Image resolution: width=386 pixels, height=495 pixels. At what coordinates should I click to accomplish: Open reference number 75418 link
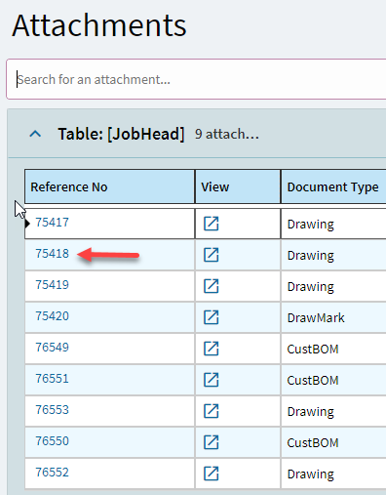(x=52, y=254)
